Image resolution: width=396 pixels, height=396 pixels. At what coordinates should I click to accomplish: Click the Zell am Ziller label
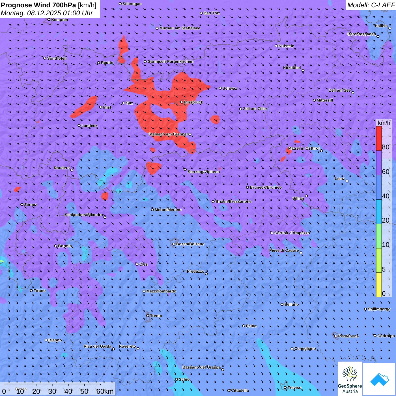(255, 109)
